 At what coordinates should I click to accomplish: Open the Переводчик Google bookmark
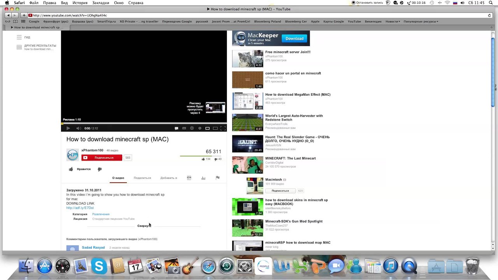(177, 22)
